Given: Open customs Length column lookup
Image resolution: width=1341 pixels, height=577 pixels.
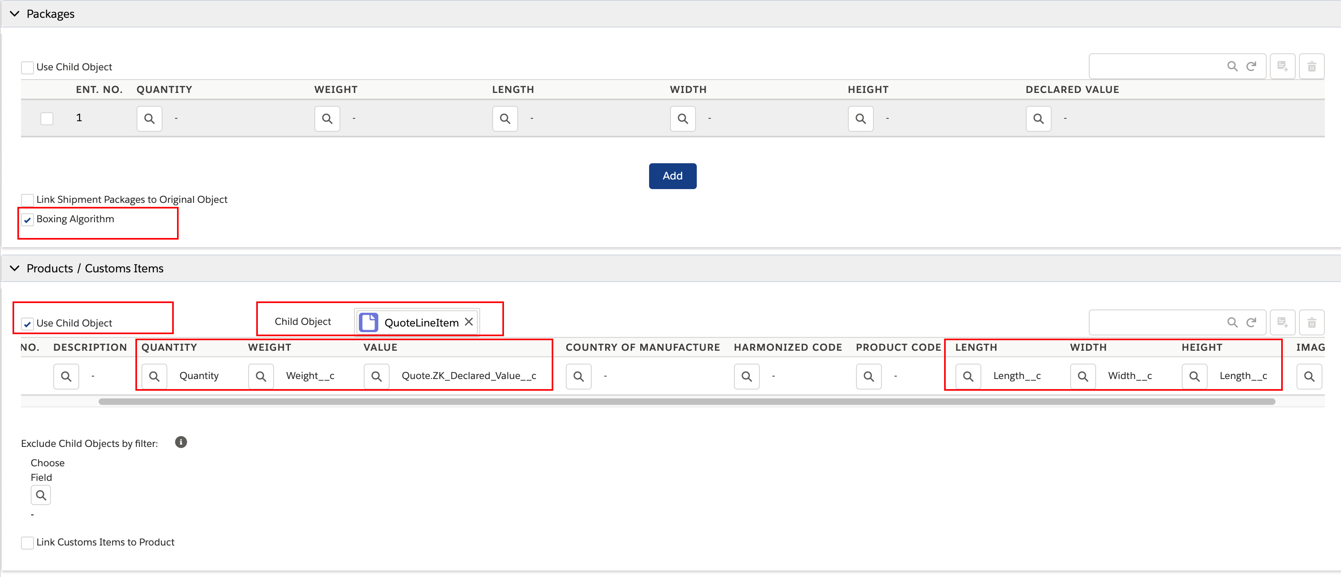Looking at the screenshot, I should pyautogui.click(x=968, y=376).
